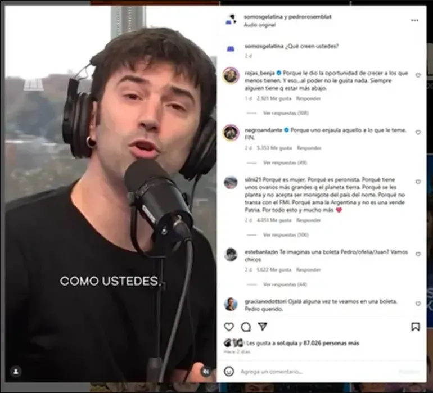
Task: Open the pedrorosemblat profile link
Action: pos(310,17)
